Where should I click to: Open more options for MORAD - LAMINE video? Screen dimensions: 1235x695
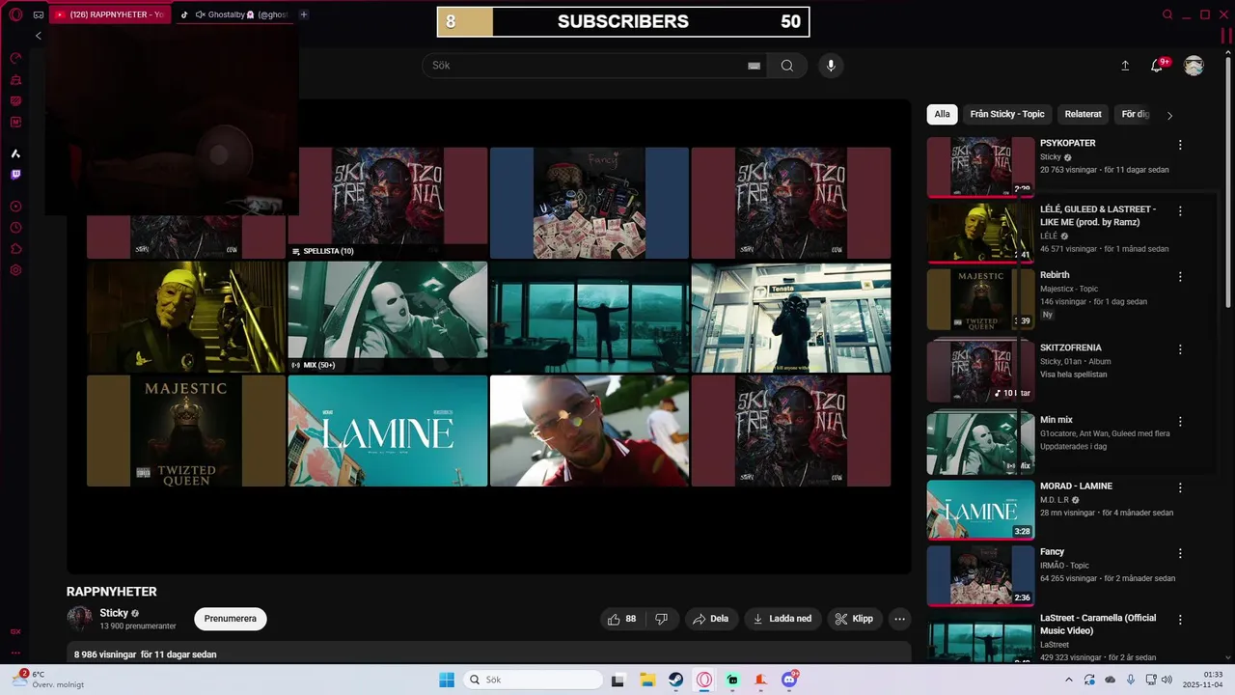pos(1180,487)
